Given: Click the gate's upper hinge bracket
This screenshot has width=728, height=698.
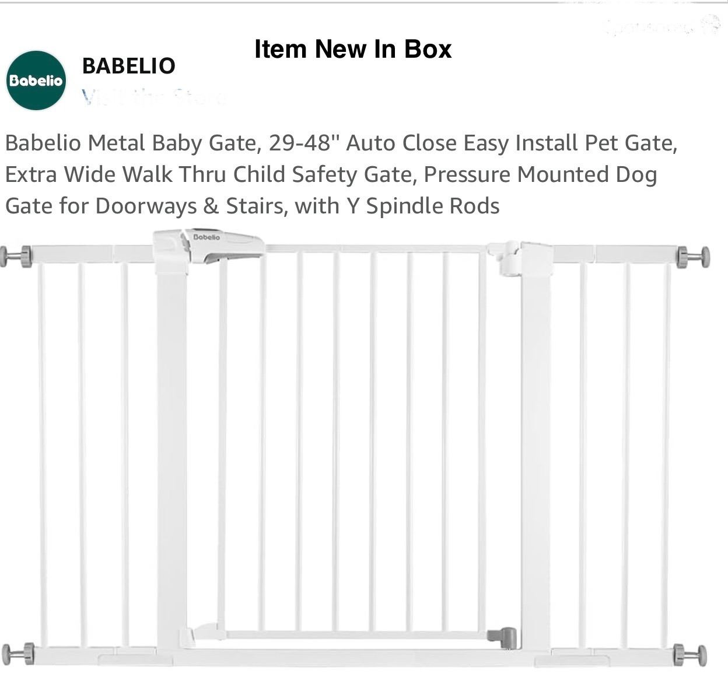Looking at the screenshot, I should click(509, 257).
